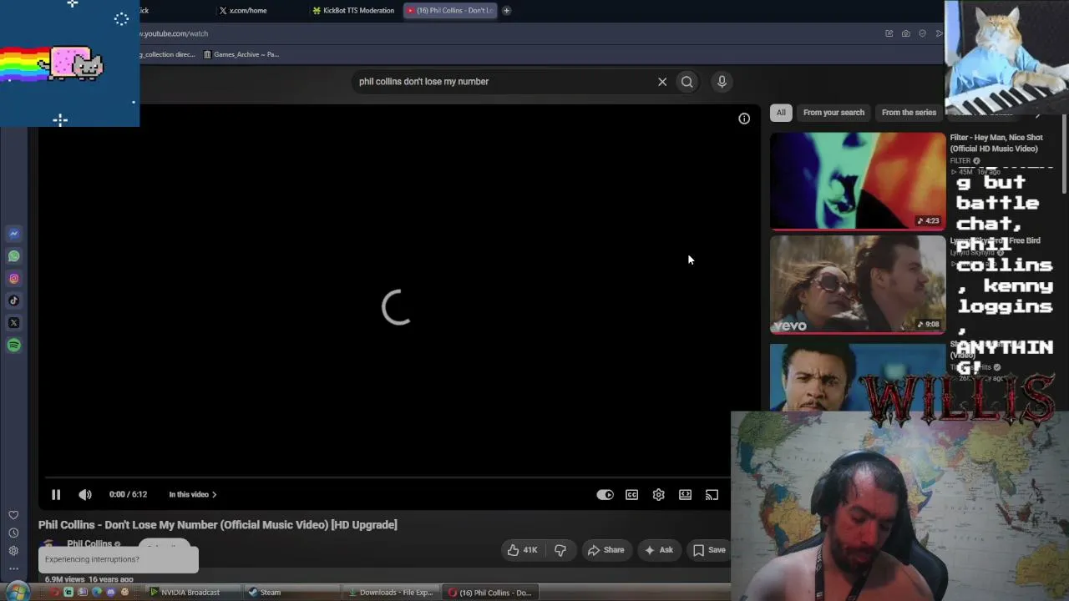Open the Filter 'Hey Man, Nice Shot' title
1069x601 pixels.
point(996,143)
